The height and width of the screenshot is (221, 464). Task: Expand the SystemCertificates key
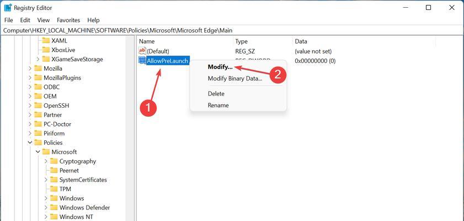(x=46, y=180)
